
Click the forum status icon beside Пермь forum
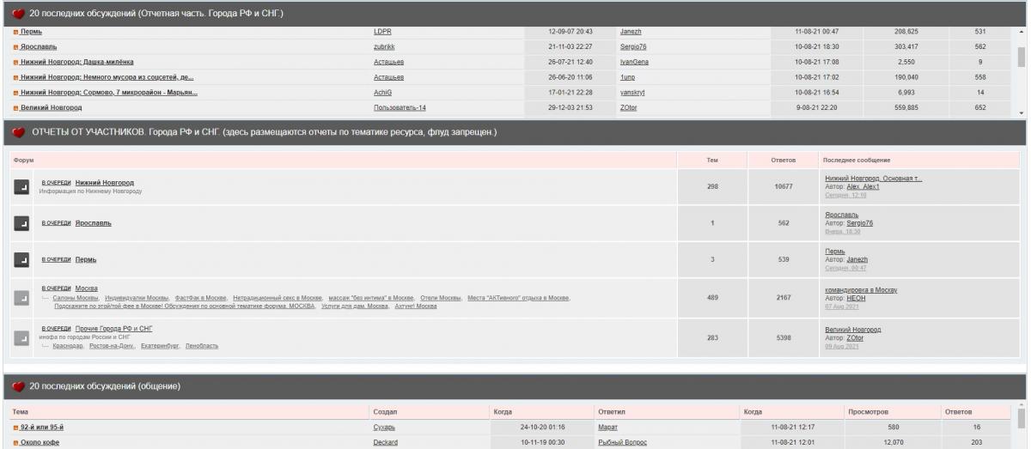pos(22,259)
